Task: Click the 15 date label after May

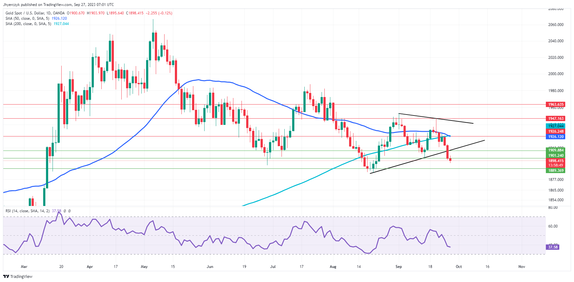Action: 173,267
